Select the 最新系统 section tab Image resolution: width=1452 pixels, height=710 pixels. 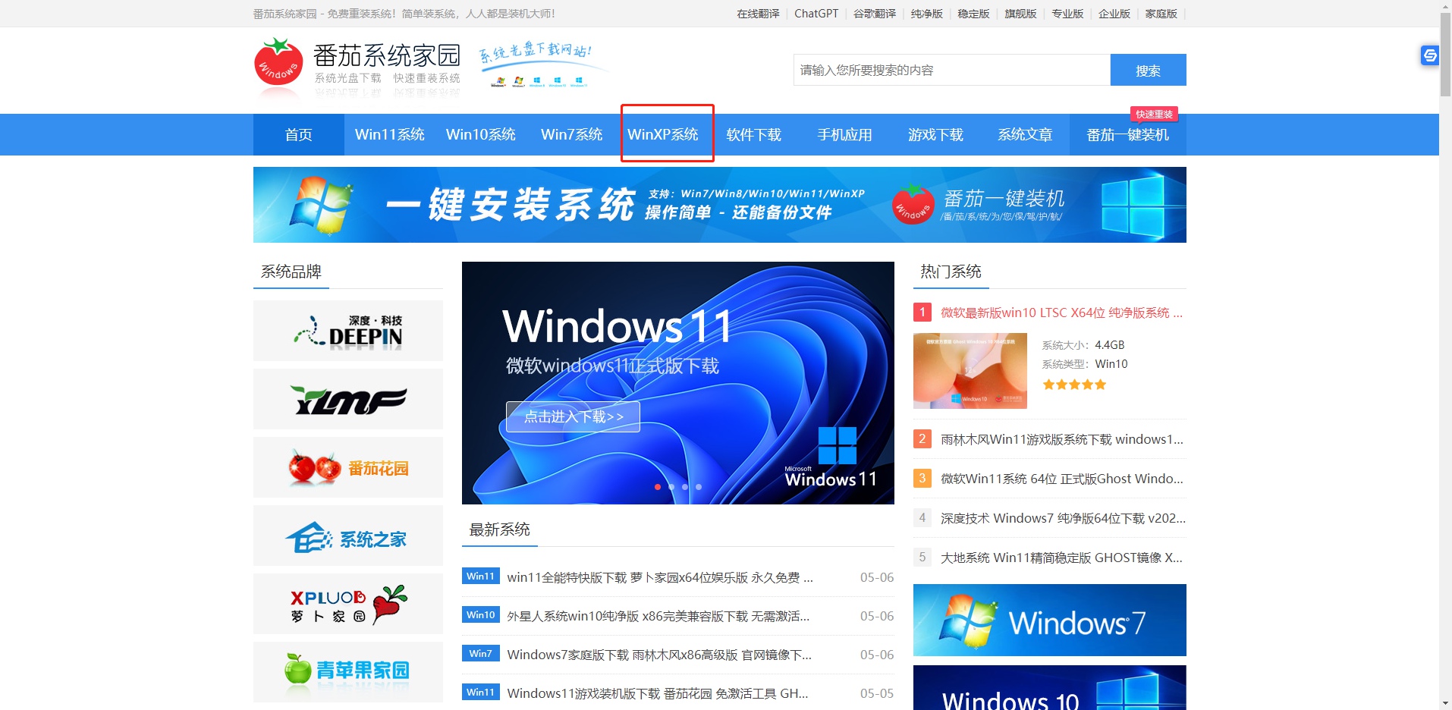coord(500,529)
